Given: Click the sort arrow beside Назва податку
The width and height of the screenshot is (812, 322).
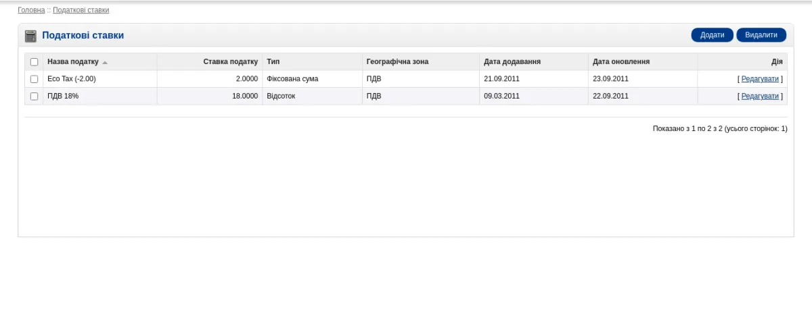Looking at the screenshot, I should tap(105, 62).
